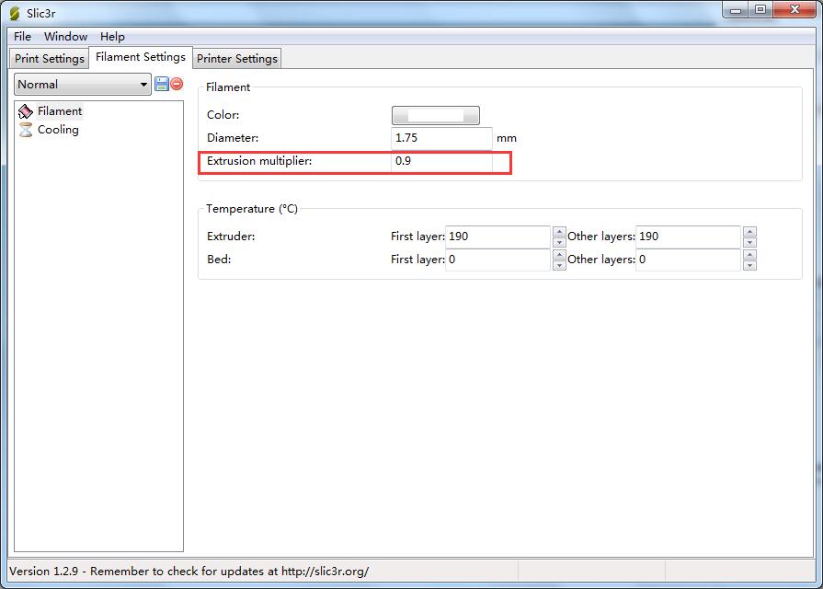
Task: Decrease Bed Other layers temperature with down arrow
Action: pyautogui.click(x=750, y=265)
